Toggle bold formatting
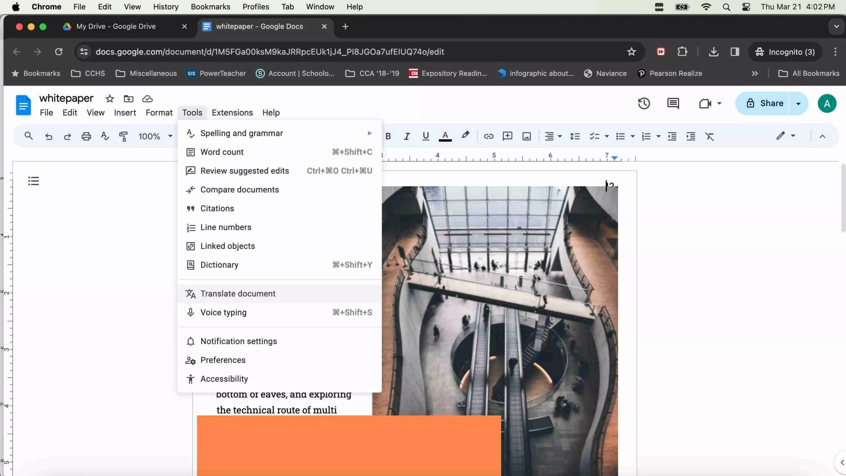This screenshot has height=476, width=846. coord(388,136)
